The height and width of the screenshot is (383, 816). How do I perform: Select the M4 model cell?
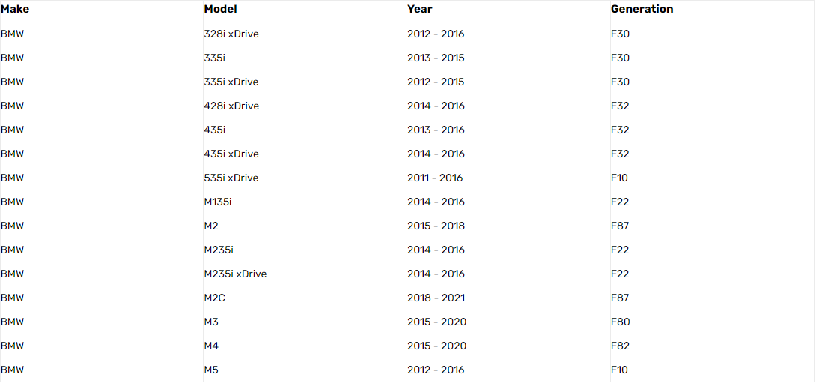[x=211, y=346]
